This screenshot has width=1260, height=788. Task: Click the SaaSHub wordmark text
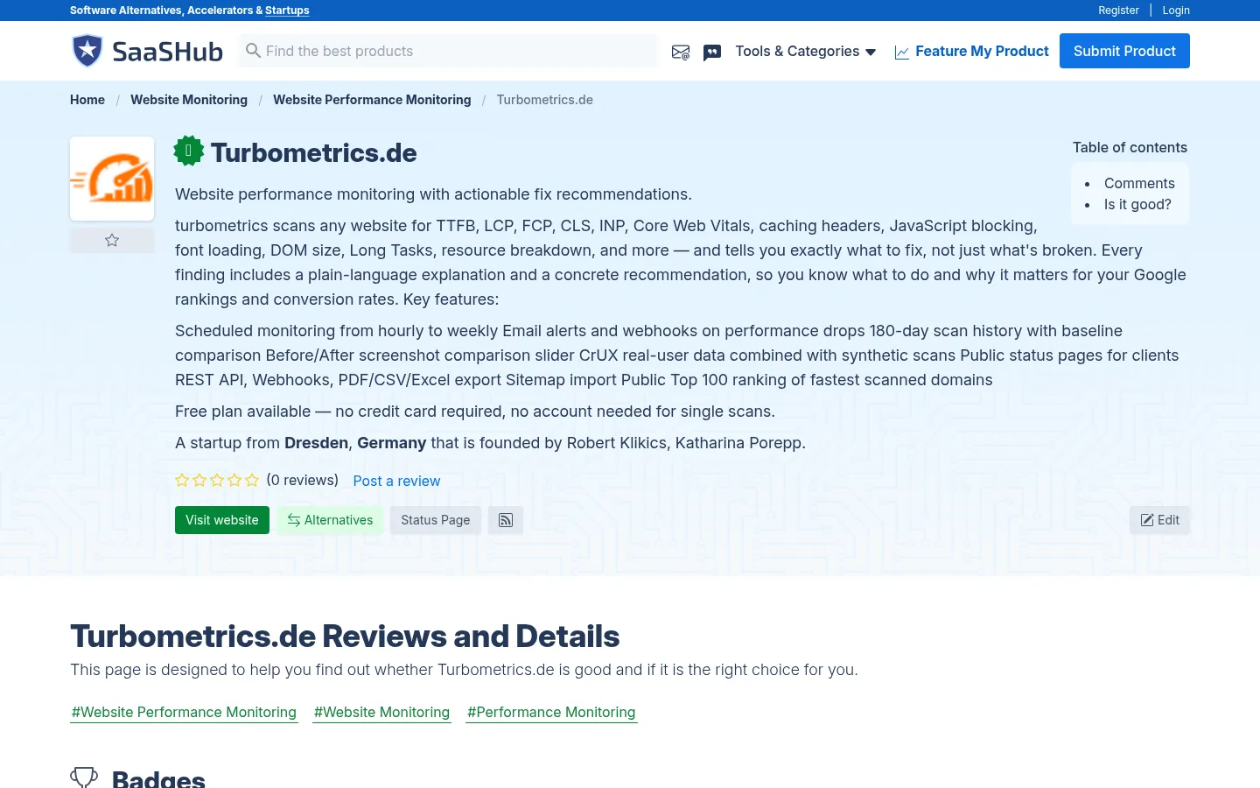tap(168, 52)
